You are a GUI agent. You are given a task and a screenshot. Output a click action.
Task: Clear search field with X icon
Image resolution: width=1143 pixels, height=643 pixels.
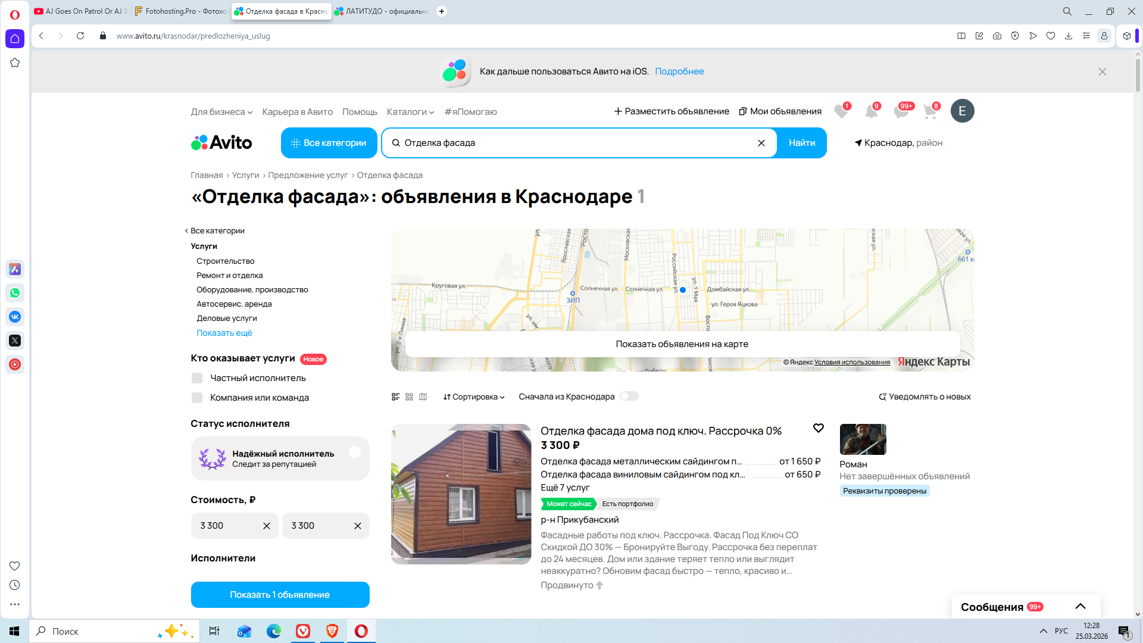[761, 143]
